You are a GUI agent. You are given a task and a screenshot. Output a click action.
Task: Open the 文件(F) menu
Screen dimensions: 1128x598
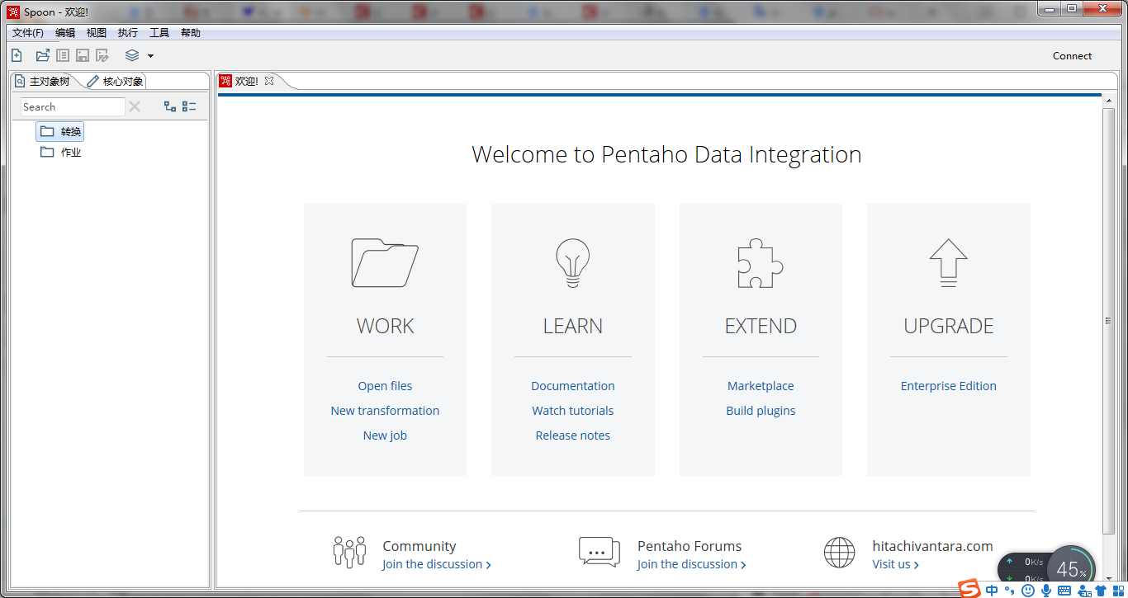(x=28, y=33)
